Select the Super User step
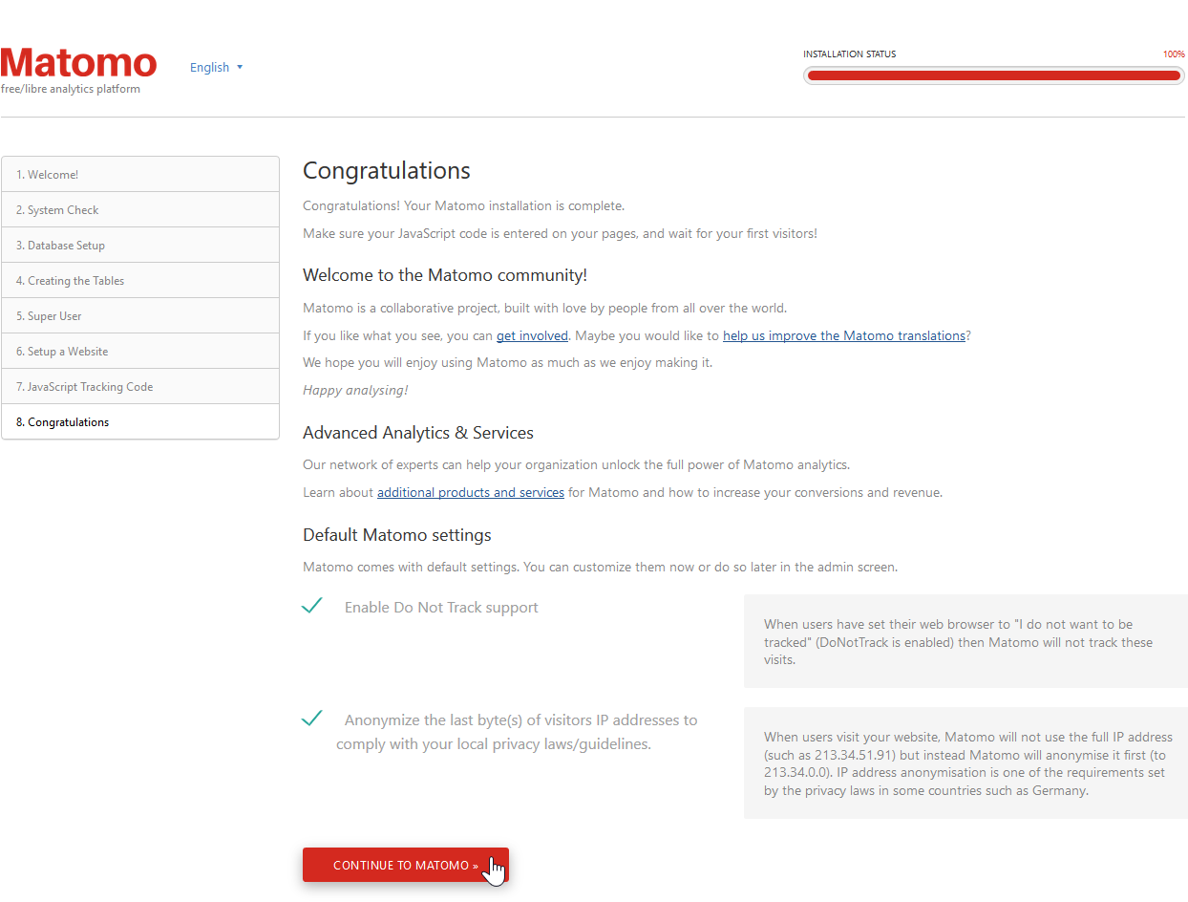1188x902 pixels. point(140,316)
